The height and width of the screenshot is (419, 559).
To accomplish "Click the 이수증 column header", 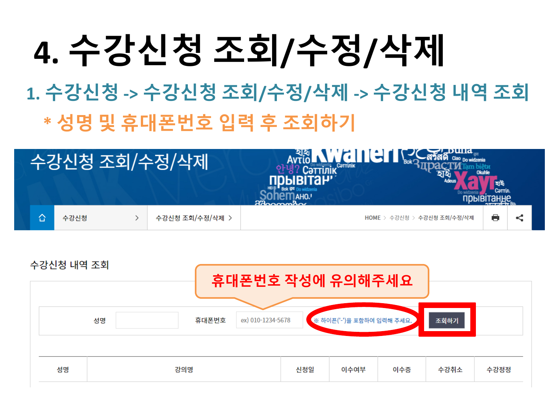I will click(x=402, y=369).
